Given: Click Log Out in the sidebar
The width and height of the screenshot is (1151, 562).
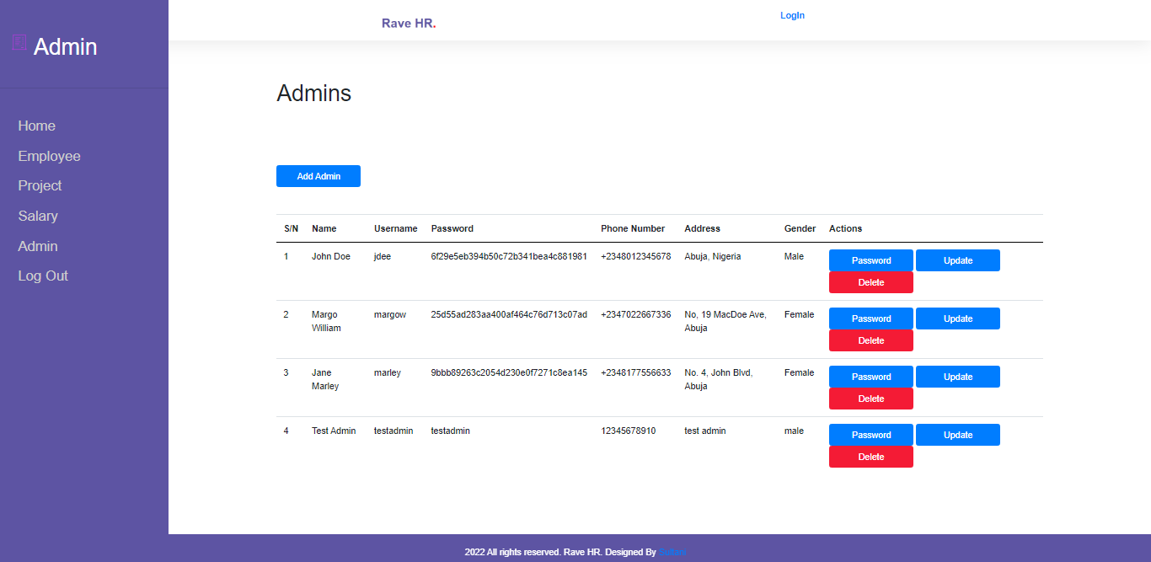Looking at the screenshot, I should (43, 276).
